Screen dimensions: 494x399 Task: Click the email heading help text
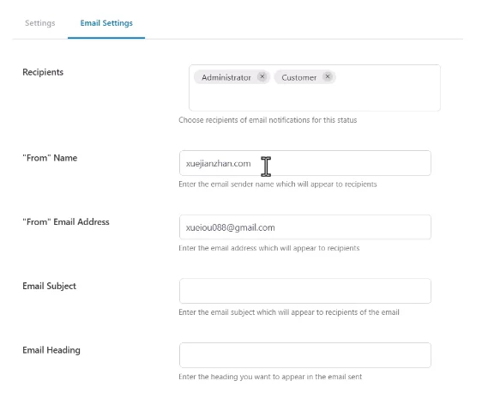(270, 377)
